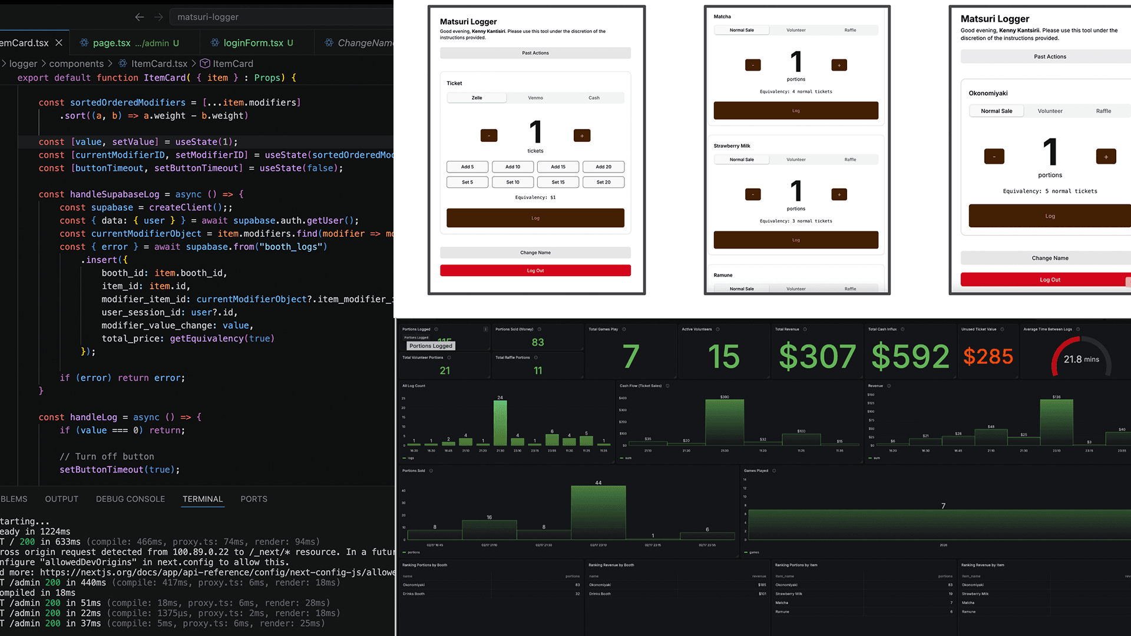
Task: Select Normal Sale in Strawberry Milk card
Action: point(742,160)
